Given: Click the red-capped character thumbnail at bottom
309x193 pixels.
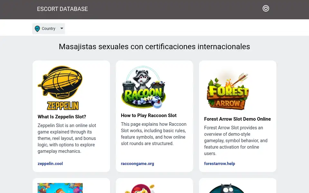Looking at the screenshot, I should tap(141, 188).
